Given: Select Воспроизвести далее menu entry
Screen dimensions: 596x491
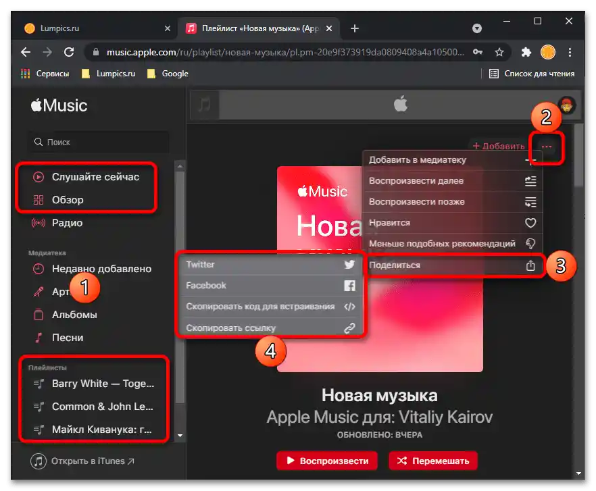Looking at the screenshot, I should tap(452, 181).
